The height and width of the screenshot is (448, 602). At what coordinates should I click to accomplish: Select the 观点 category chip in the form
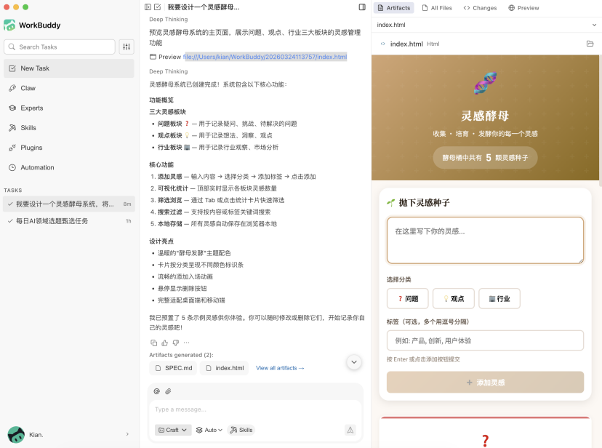454,298
